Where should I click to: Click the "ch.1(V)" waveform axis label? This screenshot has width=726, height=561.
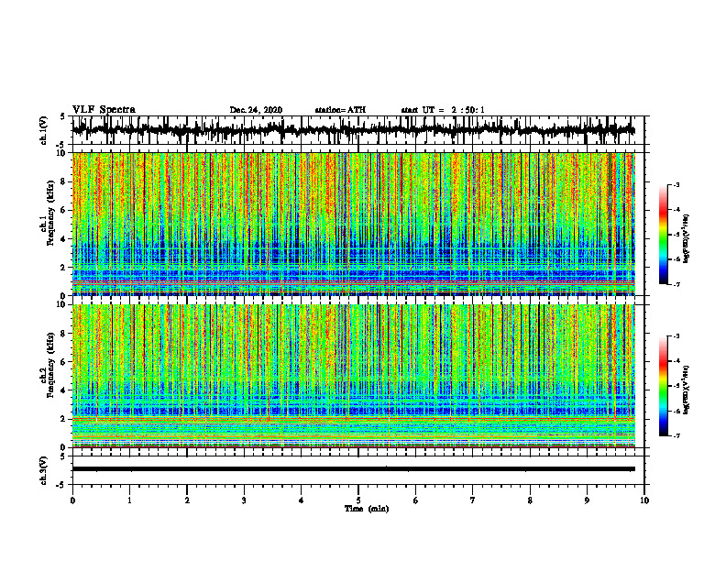coord(44,130)
